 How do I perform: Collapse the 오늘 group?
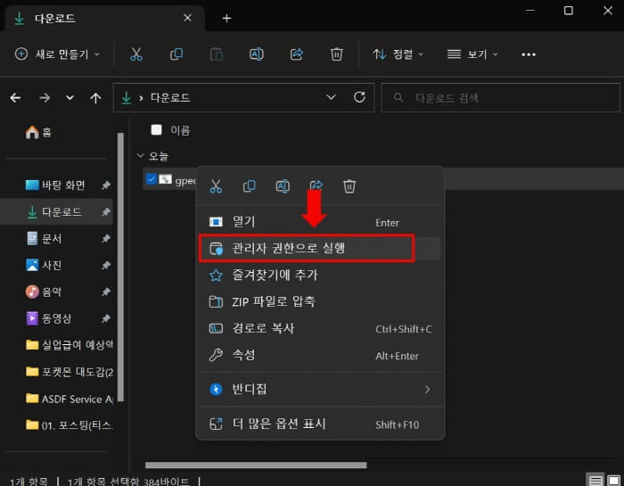[x=140, y=156]
